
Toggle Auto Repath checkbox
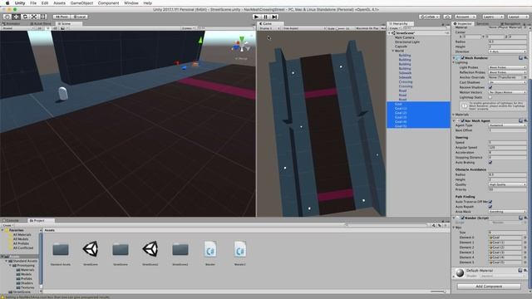(x=490, y=207)
